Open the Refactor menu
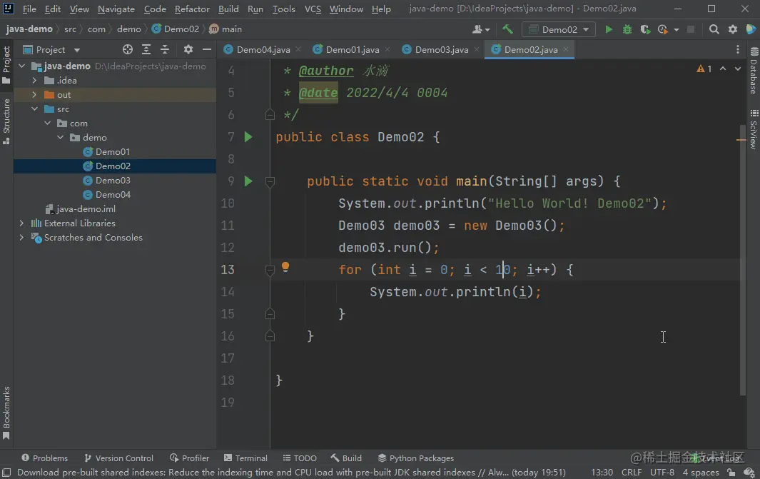The image size is (760, 479). pos(192,9)
